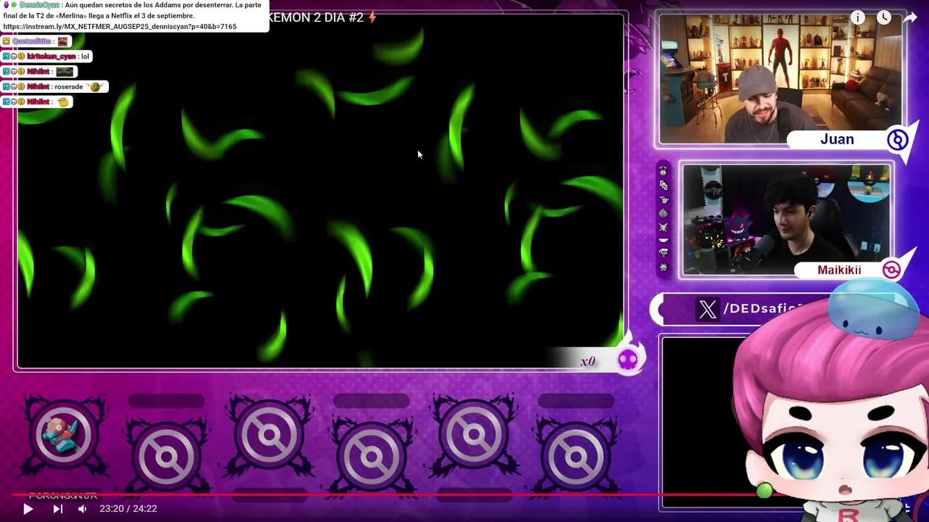Viewport: 929px width, 522px height.
Task: Click the pink skull death counter icon
Action: 628,360
